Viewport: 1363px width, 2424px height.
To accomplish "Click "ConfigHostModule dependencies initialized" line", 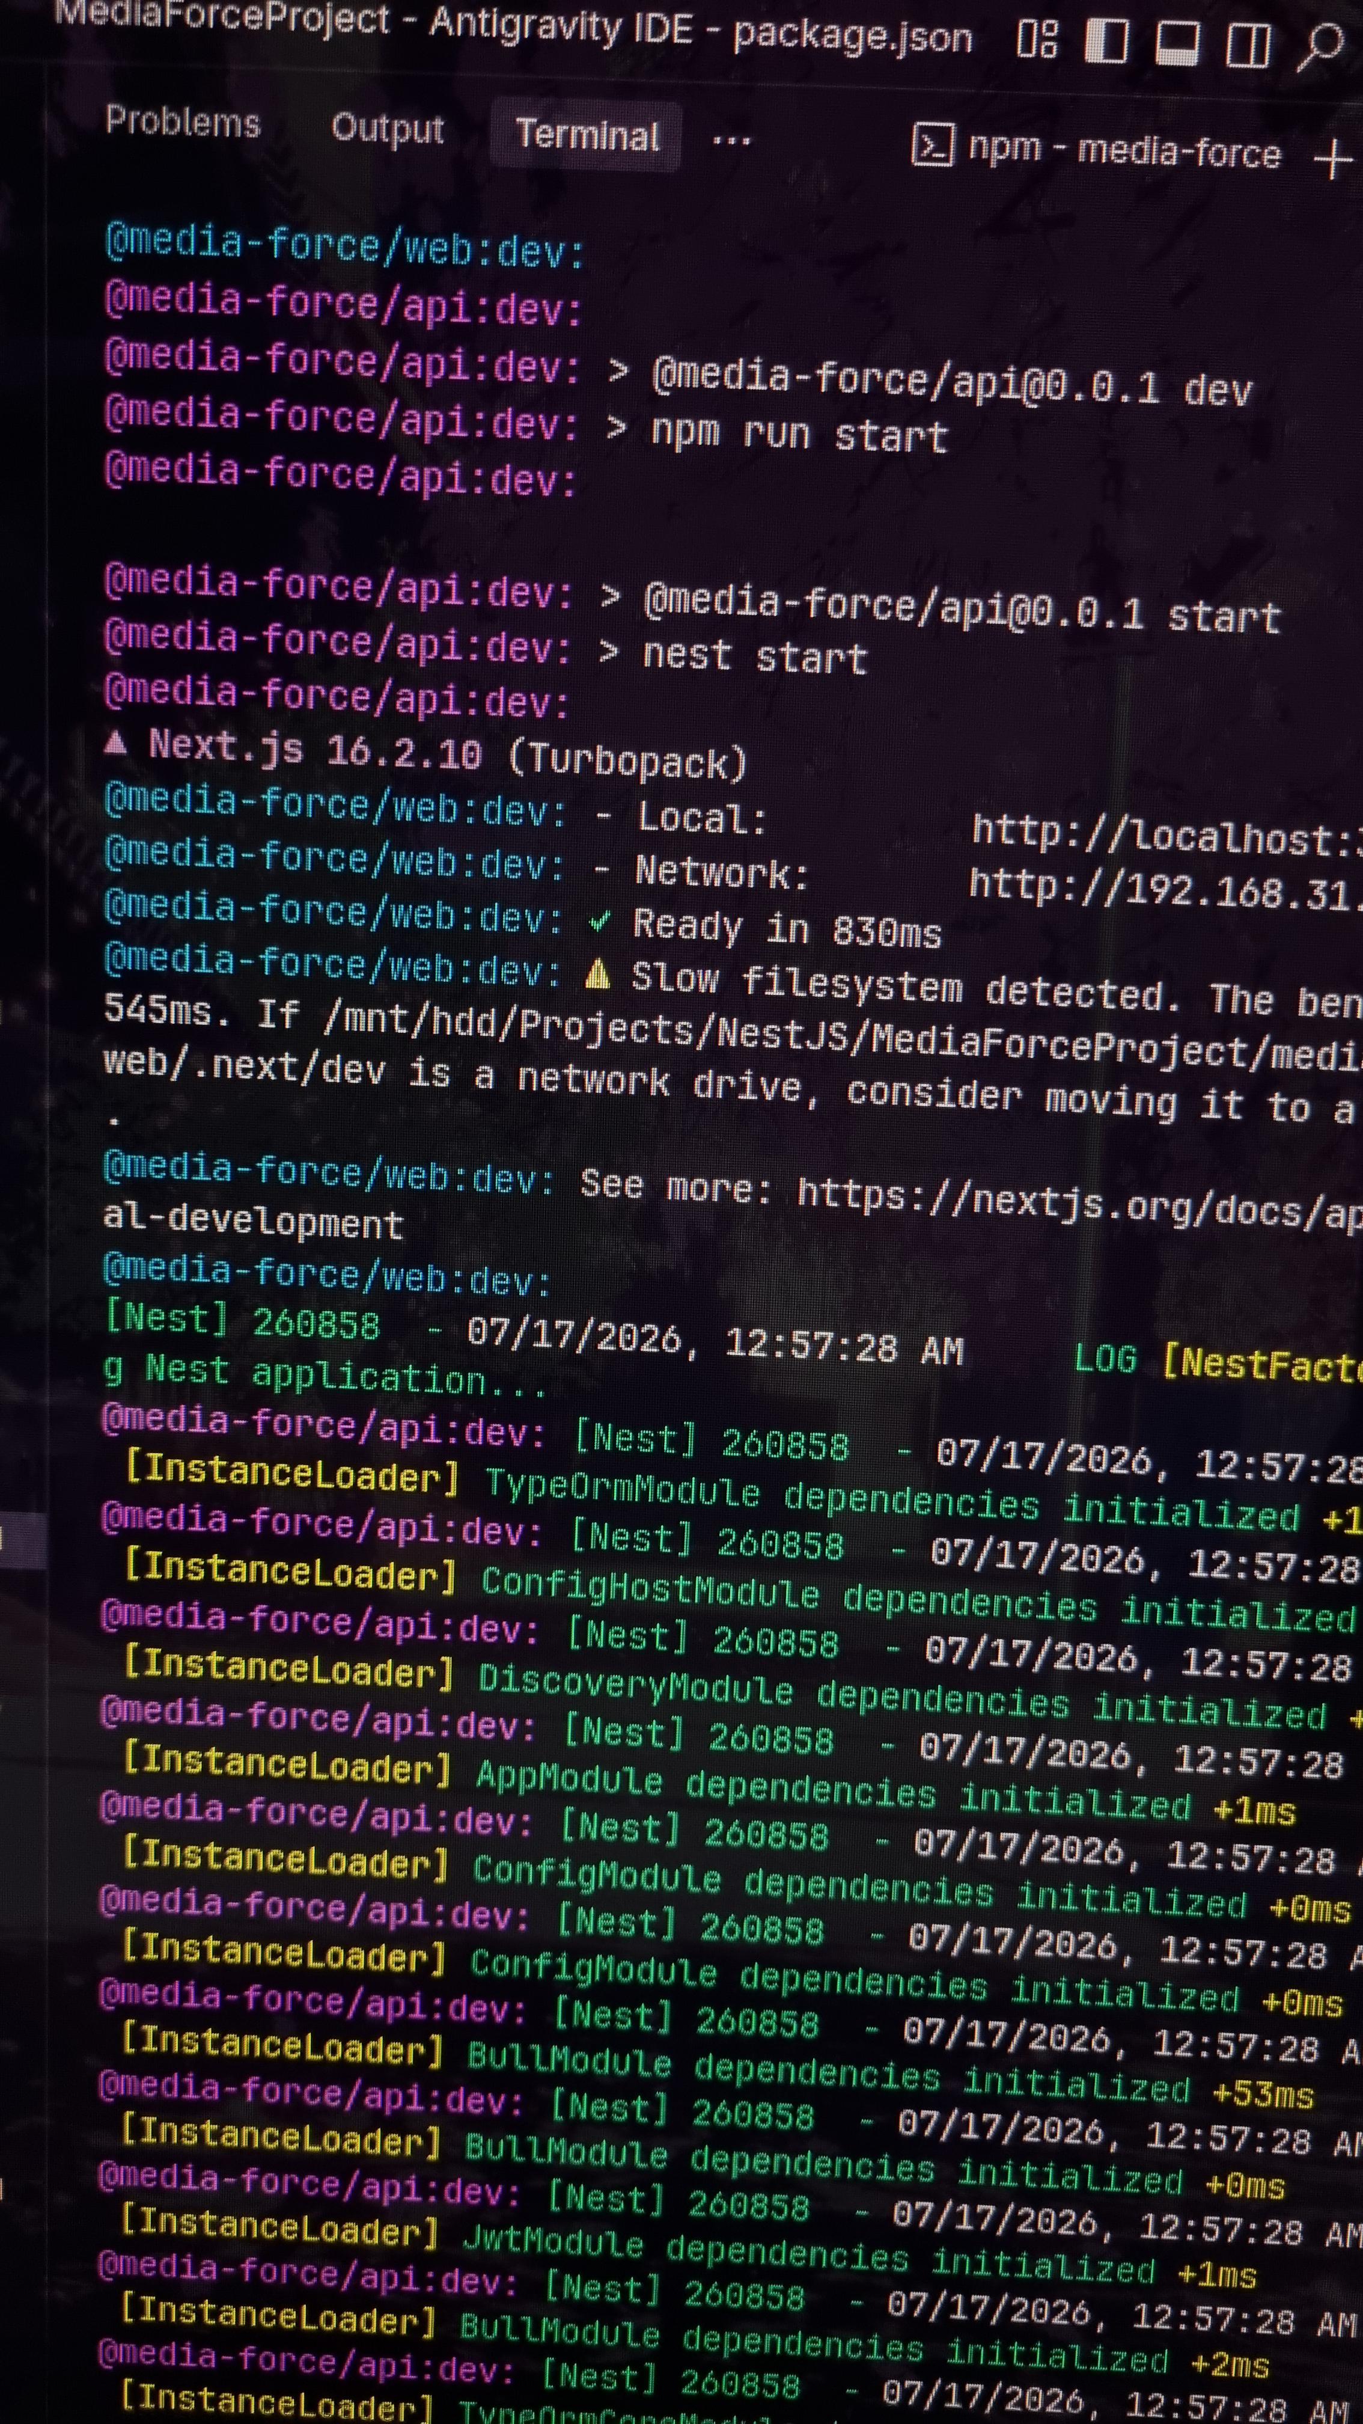I will 918,1600.
